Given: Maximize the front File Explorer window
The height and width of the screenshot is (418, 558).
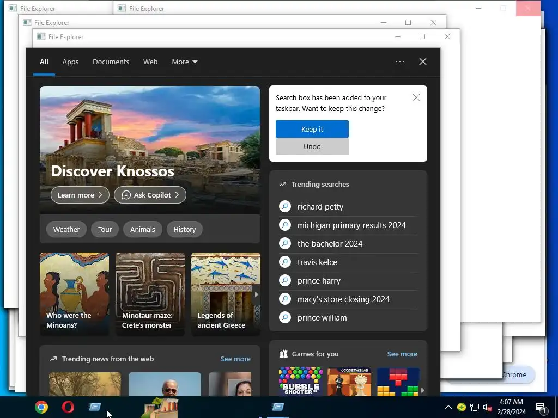Looking at the screenshot, I should (x=422, y=36).
